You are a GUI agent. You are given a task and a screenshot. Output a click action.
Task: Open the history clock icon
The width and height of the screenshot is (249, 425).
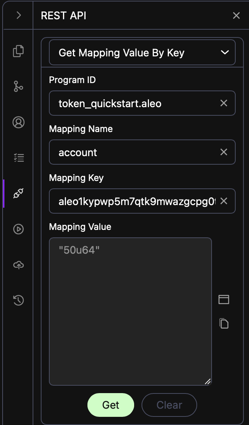pyautogui.click(x=19, y=300)
